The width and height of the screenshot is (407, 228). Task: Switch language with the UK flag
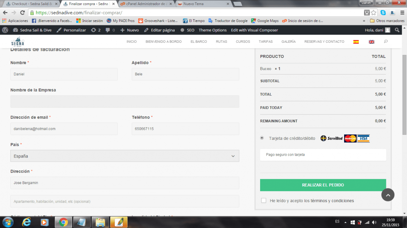(x=371, y=42)
